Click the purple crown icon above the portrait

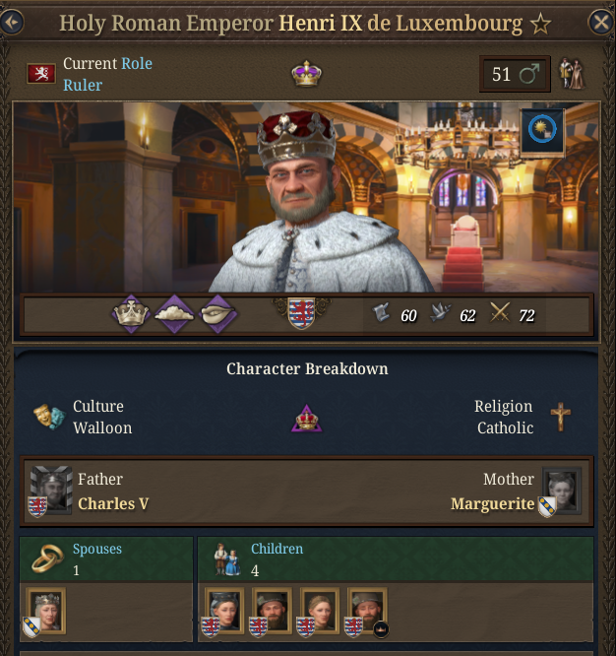(306, 74)
